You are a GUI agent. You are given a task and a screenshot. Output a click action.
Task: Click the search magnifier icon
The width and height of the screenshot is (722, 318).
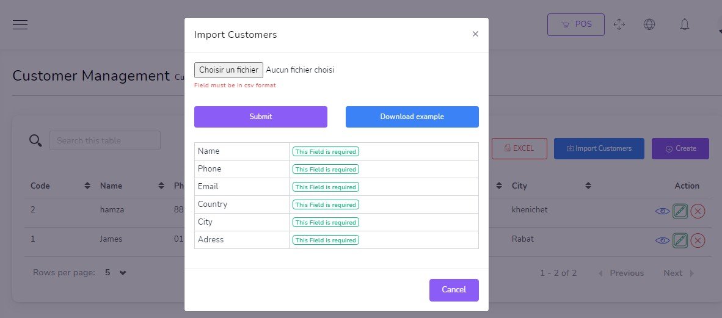35,141
